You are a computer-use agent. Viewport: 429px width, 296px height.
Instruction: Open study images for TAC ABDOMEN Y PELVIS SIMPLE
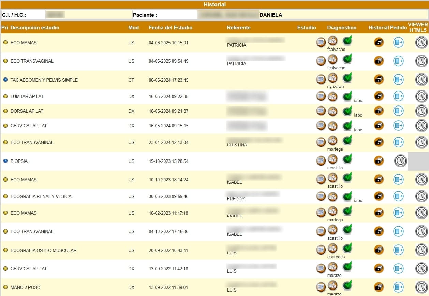click(x=321, y=80)
